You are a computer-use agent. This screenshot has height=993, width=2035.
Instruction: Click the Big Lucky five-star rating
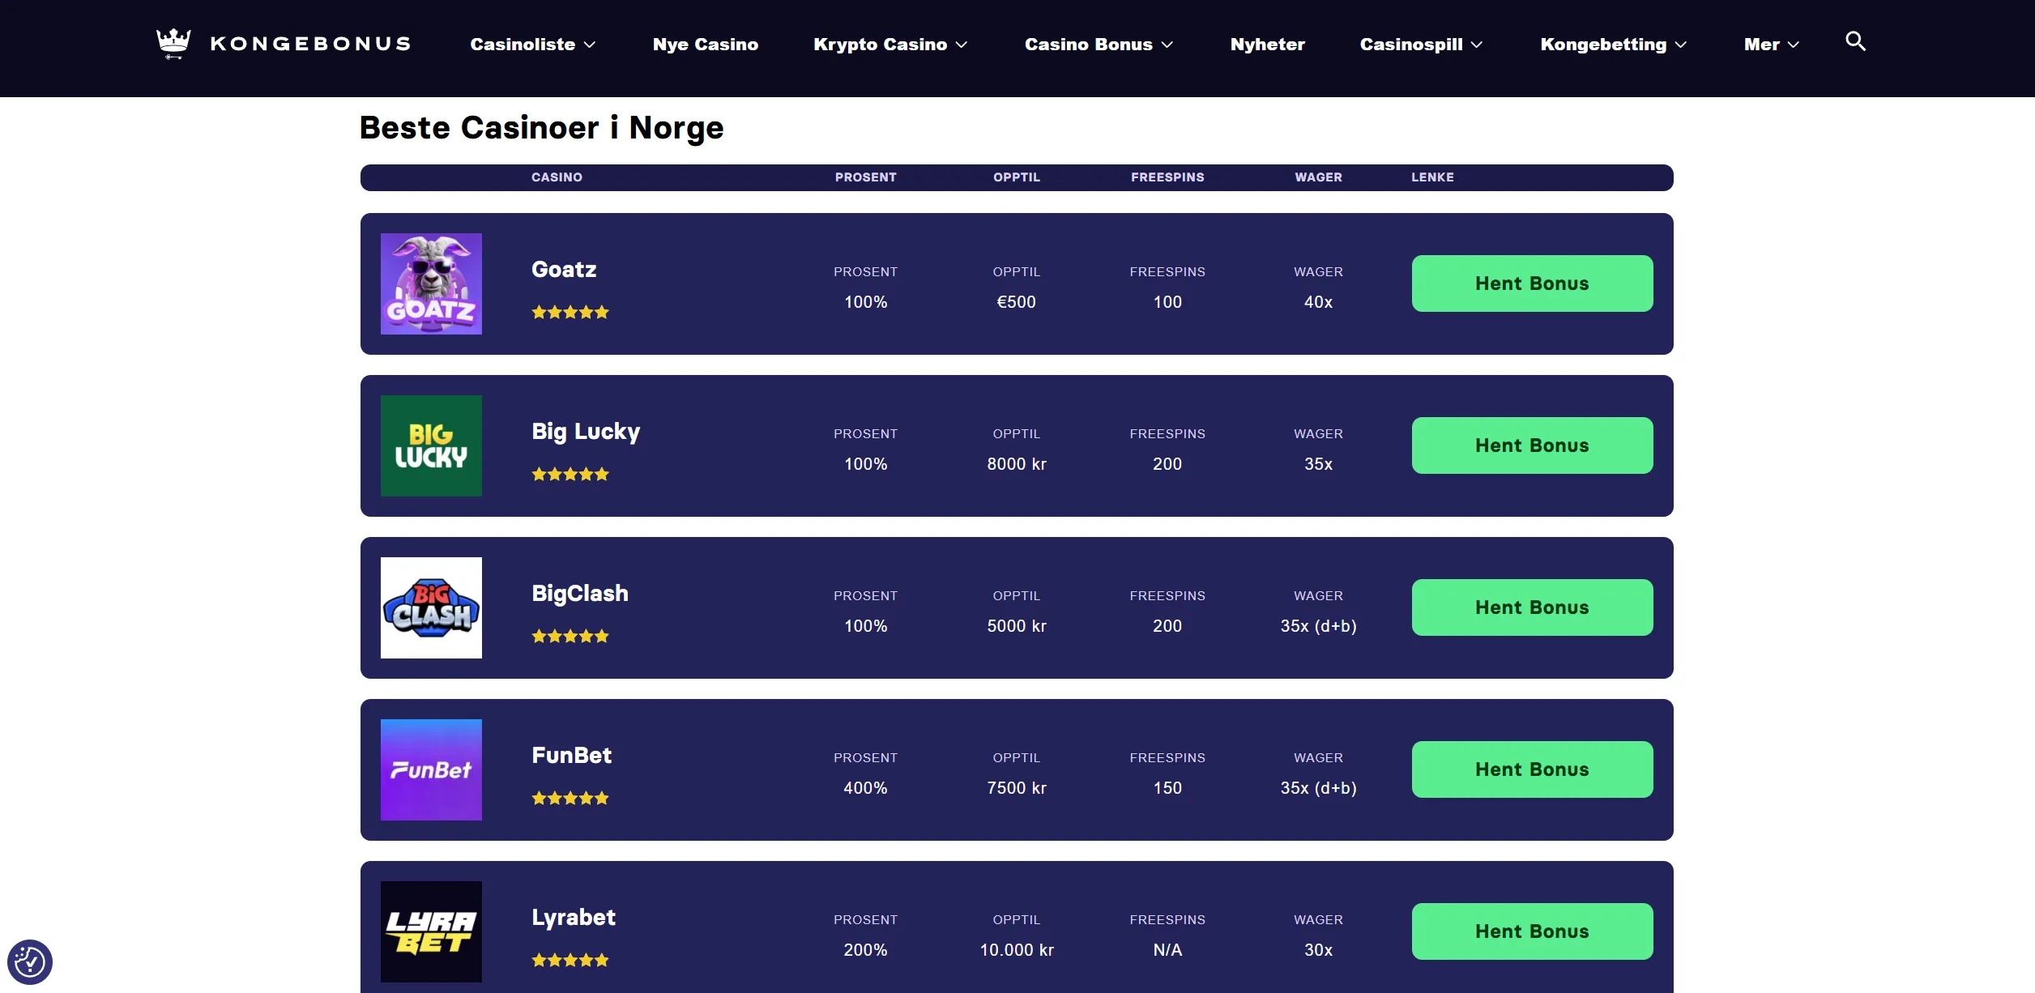pos(570,475)
